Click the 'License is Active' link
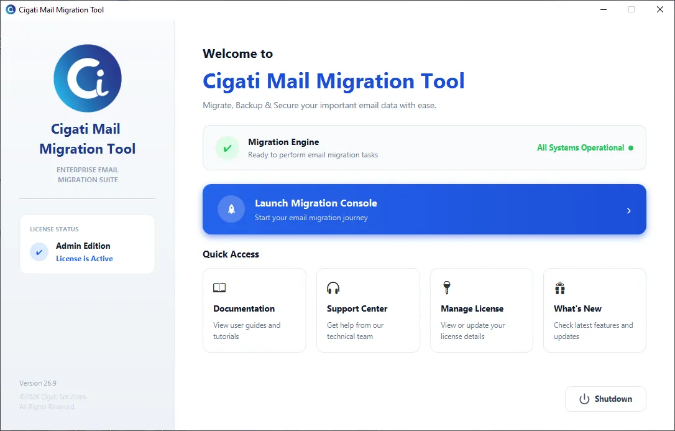Image resolution: width=675 pixels, height=431 pixels. pyautogui.click(x=85, y=259)
